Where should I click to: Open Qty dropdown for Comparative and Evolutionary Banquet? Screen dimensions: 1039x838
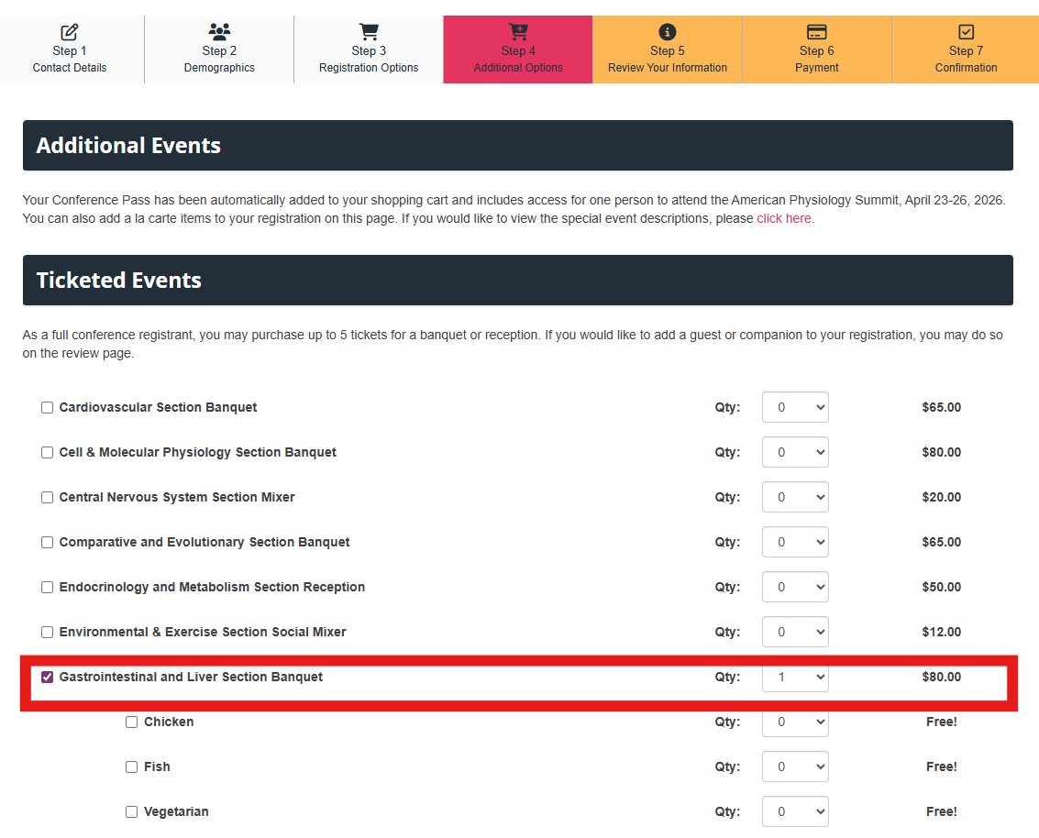[795, 543]
